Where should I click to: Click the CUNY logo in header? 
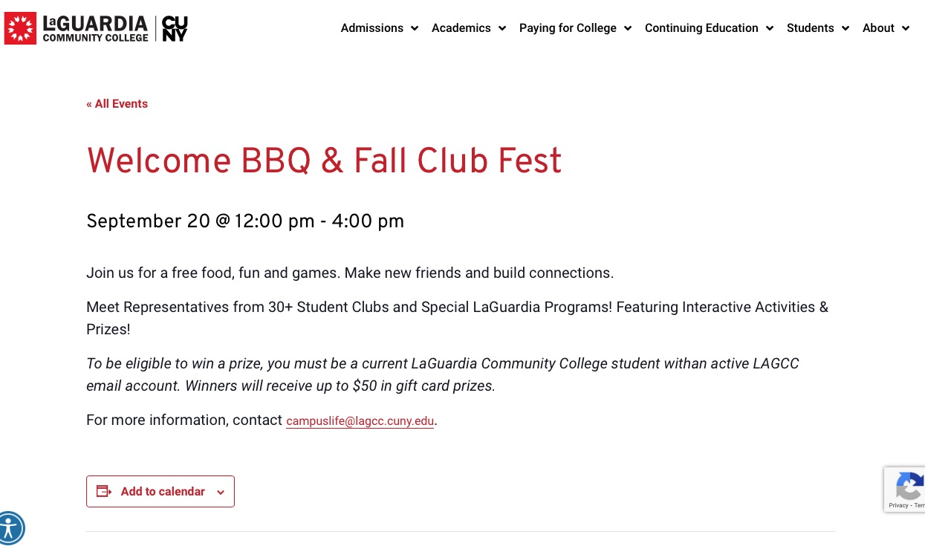tap(175, 28)
